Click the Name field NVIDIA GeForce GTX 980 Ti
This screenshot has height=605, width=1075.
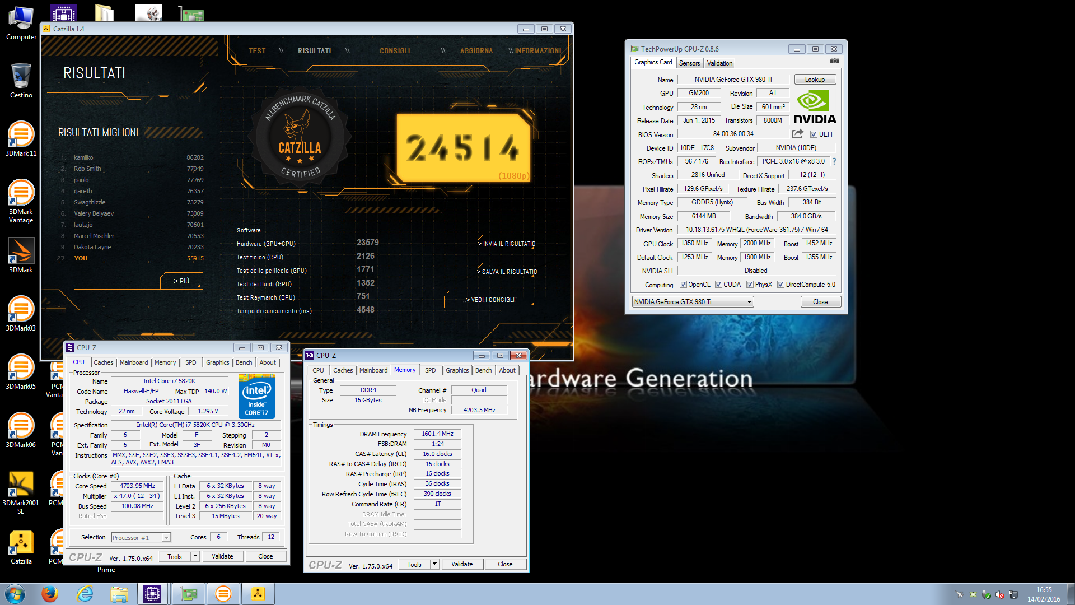[733, 80]
